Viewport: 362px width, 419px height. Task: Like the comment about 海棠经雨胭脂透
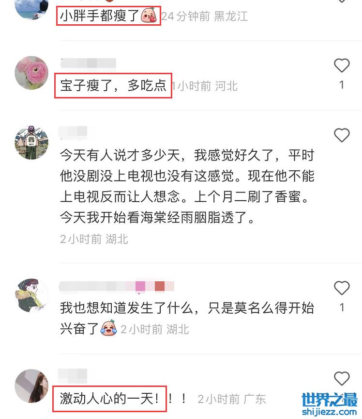point(342,135)
